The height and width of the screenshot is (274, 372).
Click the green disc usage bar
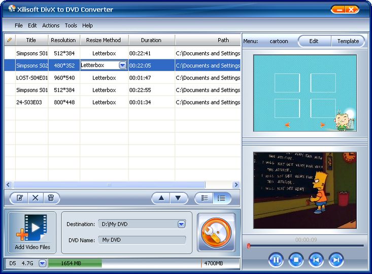pos(75,263)
